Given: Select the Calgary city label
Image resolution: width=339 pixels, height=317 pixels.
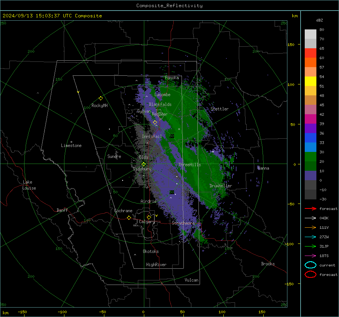Looking at the screenshot, I should click(147, 222).
